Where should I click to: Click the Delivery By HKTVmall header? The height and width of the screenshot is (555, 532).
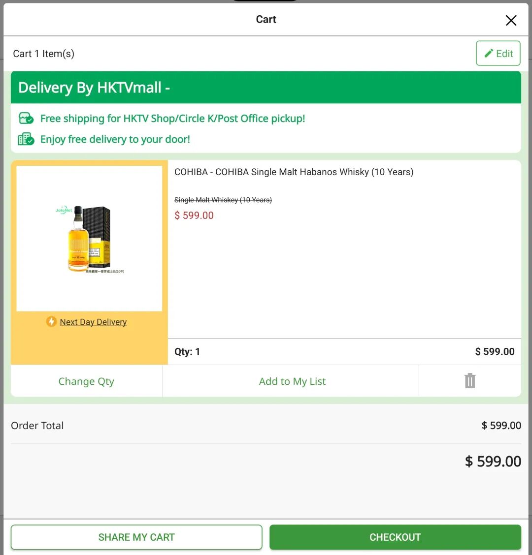point(94,88)
